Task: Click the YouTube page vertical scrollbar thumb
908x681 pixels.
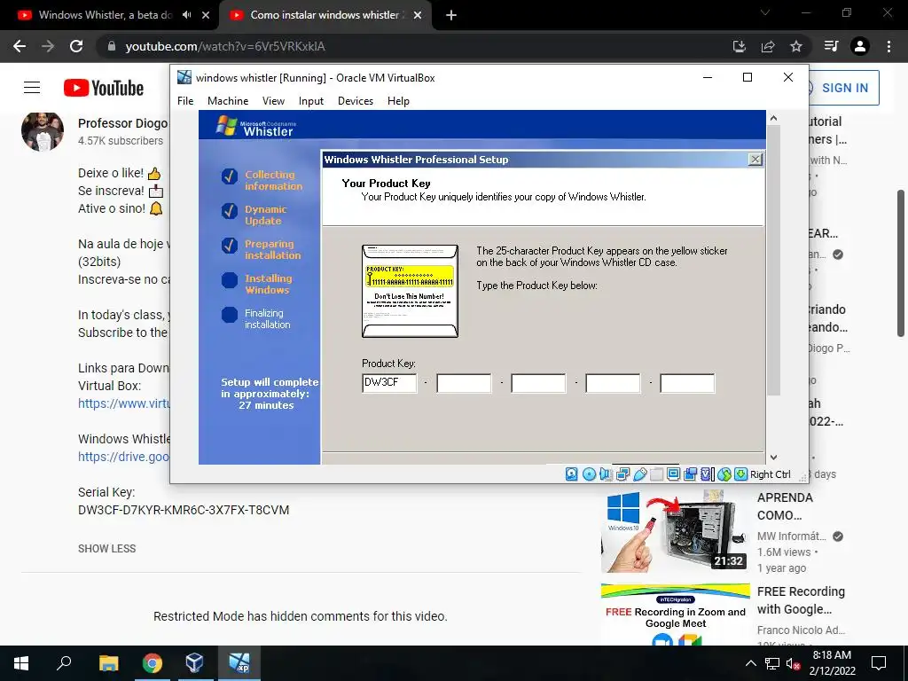Action: coord(901,262)
